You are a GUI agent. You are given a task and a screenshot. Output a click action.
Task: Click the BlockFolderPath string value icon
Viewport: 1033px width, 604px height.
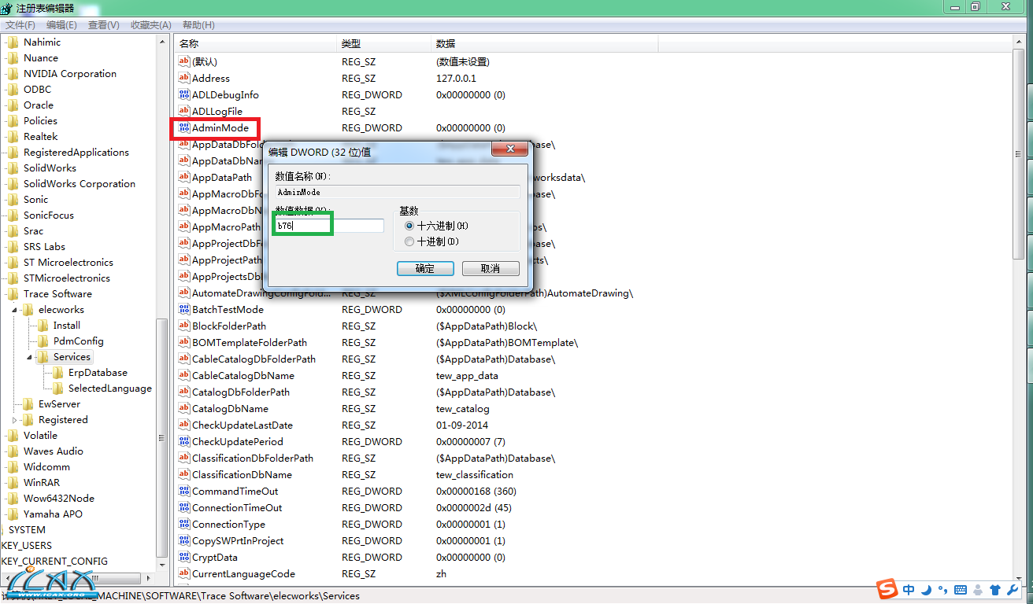click(184, 326)
